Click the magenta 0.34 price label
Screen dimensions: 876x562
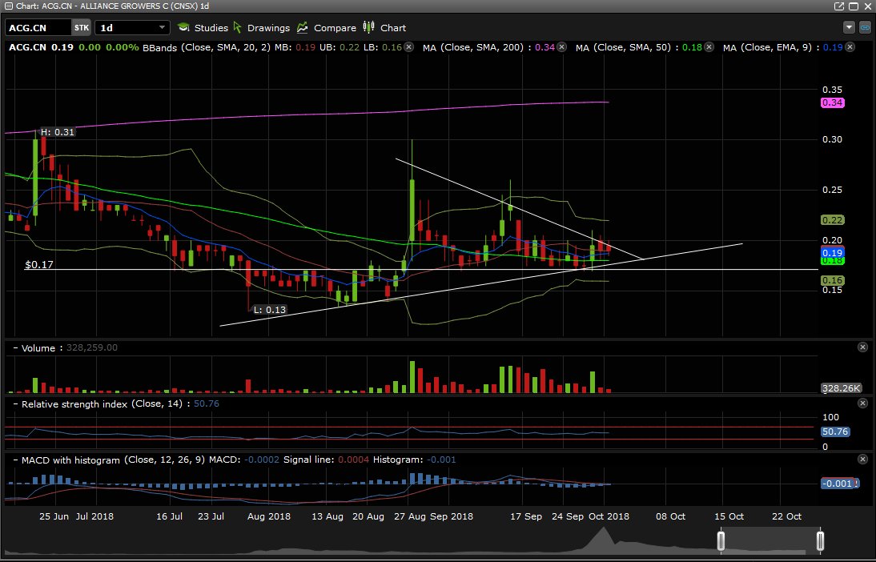tap(833, 102)
